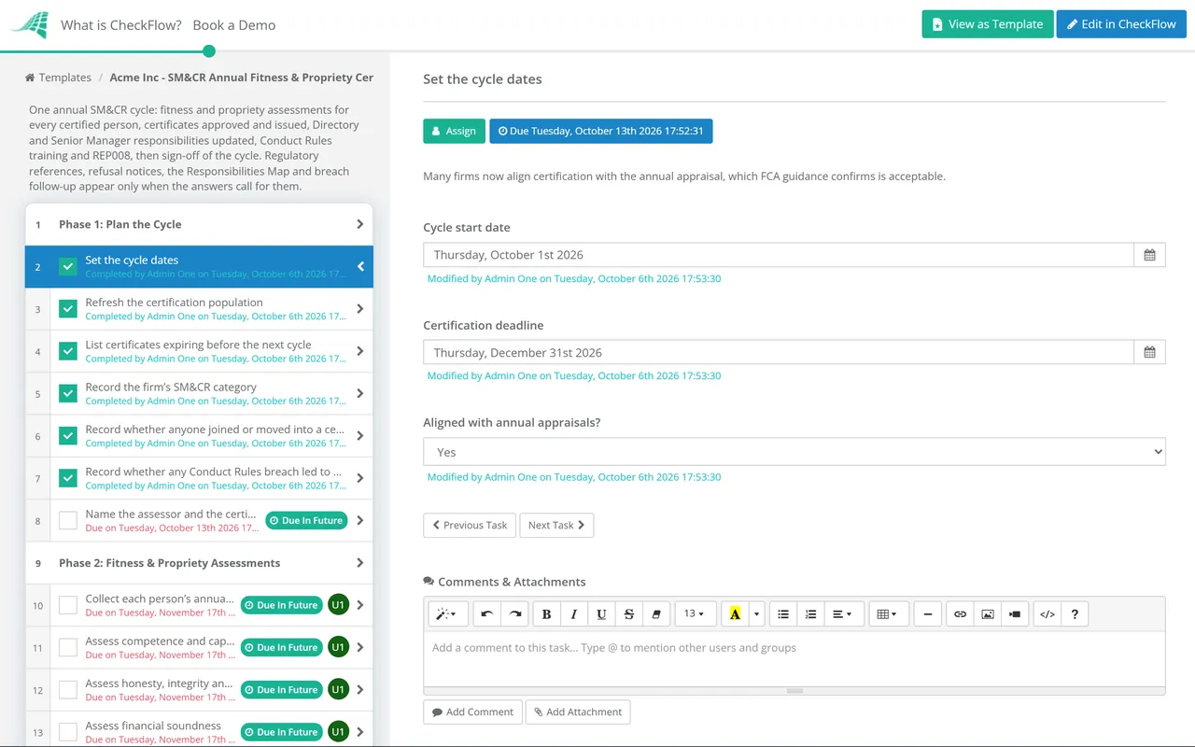Insert a horizontal rule
The width and height of the screenshot is (1195, 747).
click(x=927, y=613)
